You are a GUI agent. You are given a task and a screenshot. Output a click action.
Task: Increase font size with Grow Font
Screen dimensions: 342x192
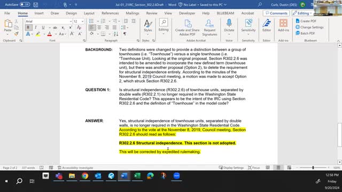[x=72, y=34]
